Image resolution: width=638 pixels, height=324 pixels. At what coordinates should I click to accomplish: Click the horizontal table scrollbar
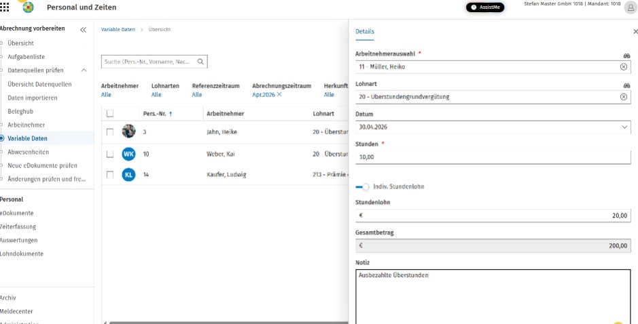click(228, 323)
